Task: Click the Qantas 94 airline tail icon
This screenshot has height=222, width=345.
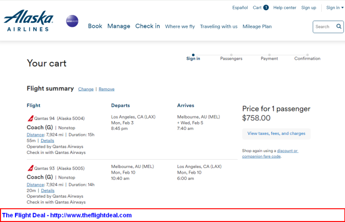Action: [30, 118]
